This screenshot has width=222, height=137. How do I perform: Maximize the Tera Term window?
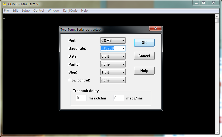(x=203, y=3)
